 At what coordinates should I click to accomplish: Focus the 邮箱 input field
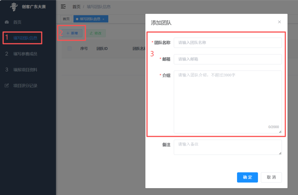(228, 59)
